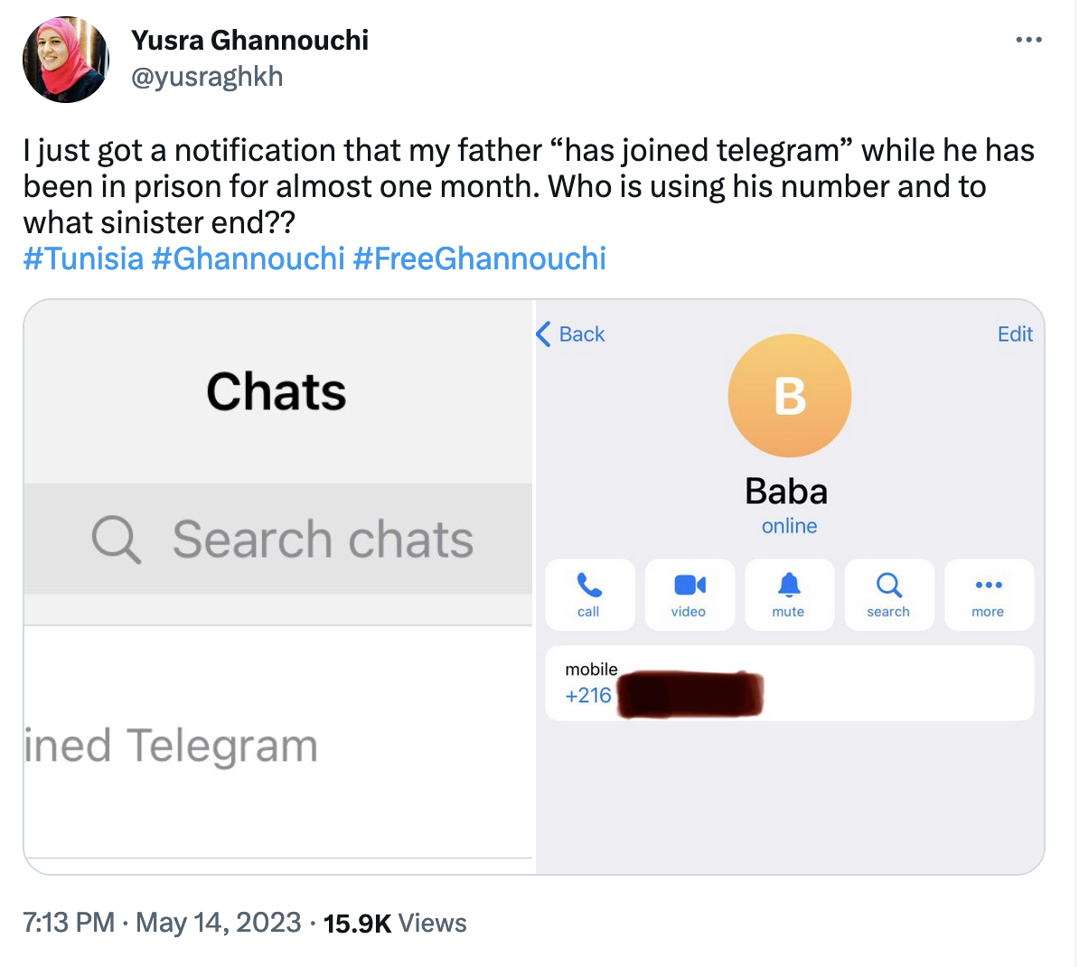Tap the phone call icon
Image resolution: width=1079 pixels, height=967 pixels.
pos(589,586)
